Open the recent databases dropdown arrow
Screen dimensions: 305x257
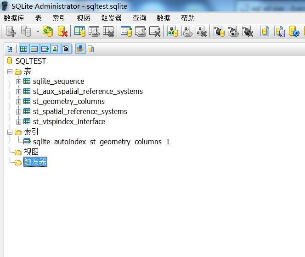(x=38, y=31)
